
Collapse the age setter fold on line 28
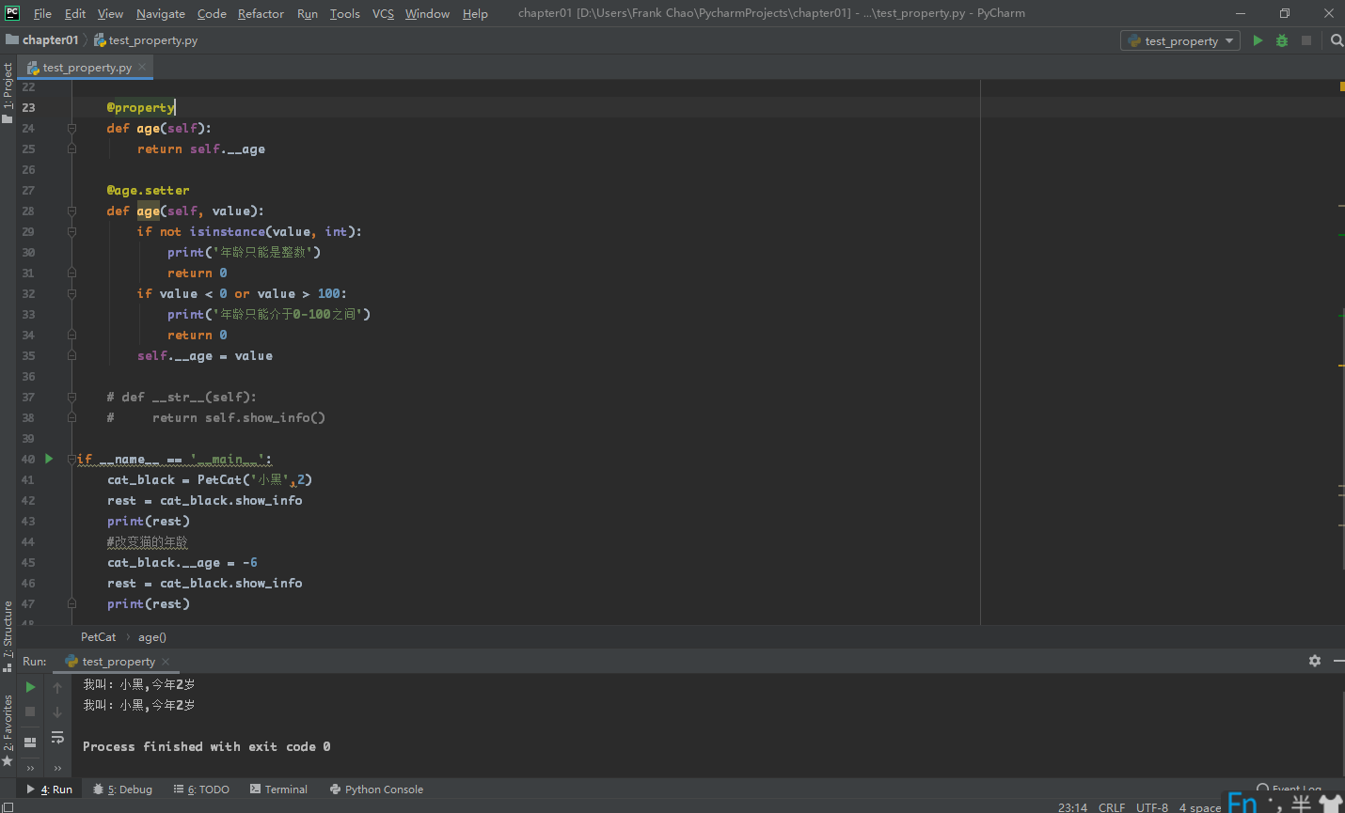pos(71,211)
